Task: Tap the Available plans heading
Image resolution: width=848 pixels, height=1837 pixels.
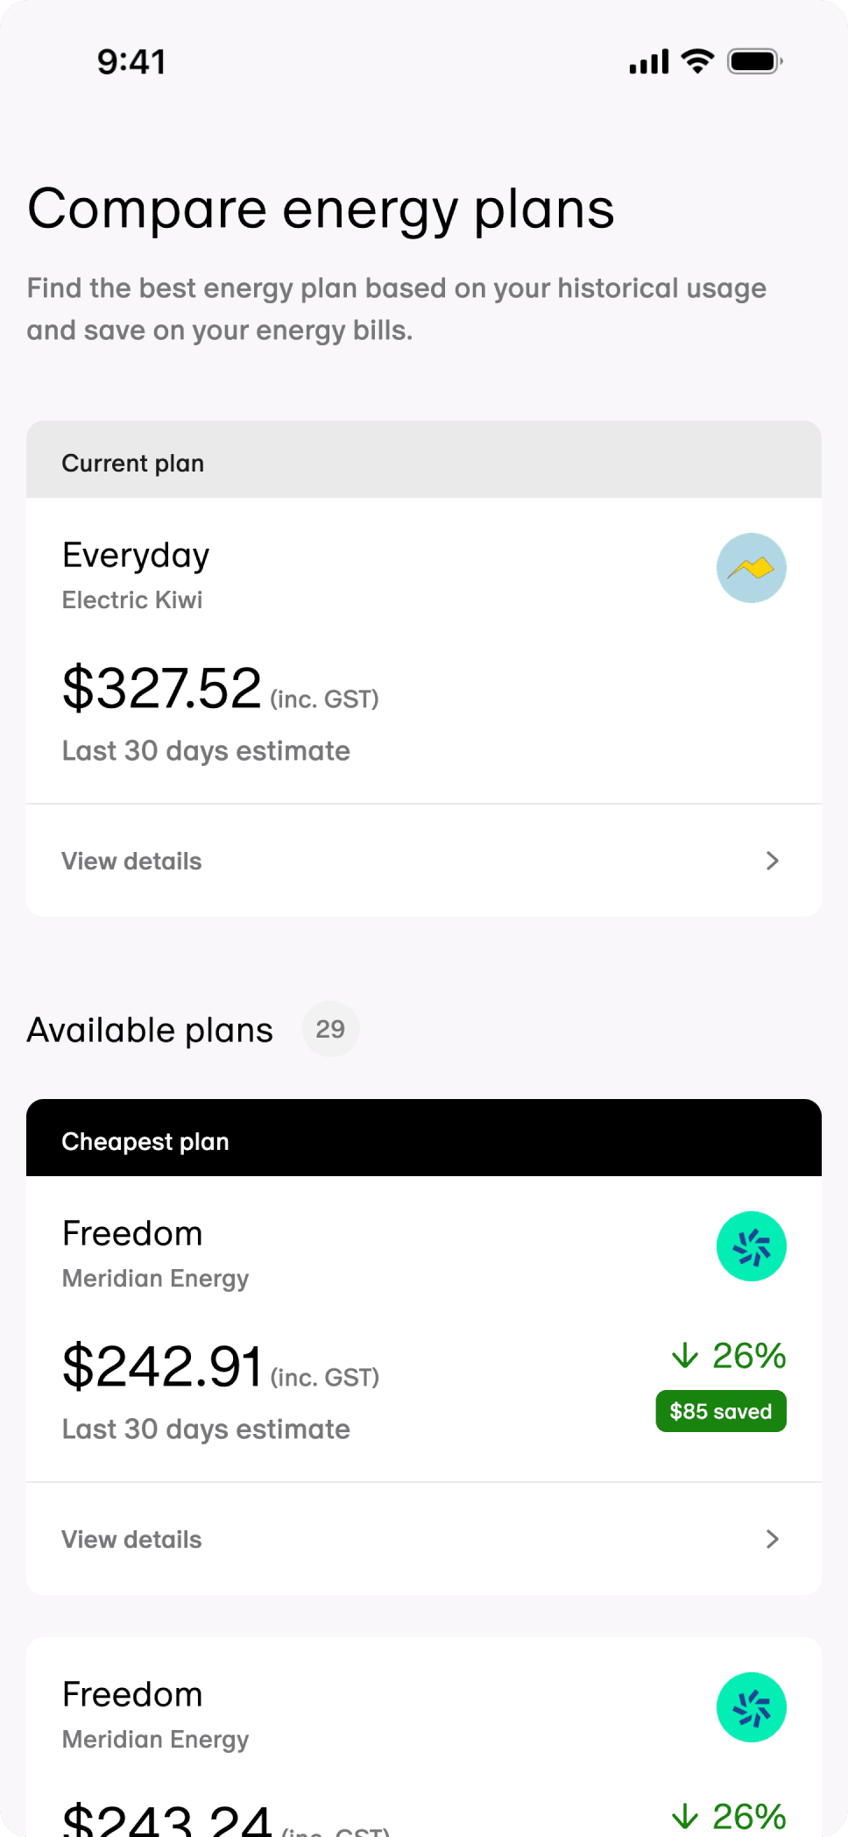Action: [x=150, y=1031]
